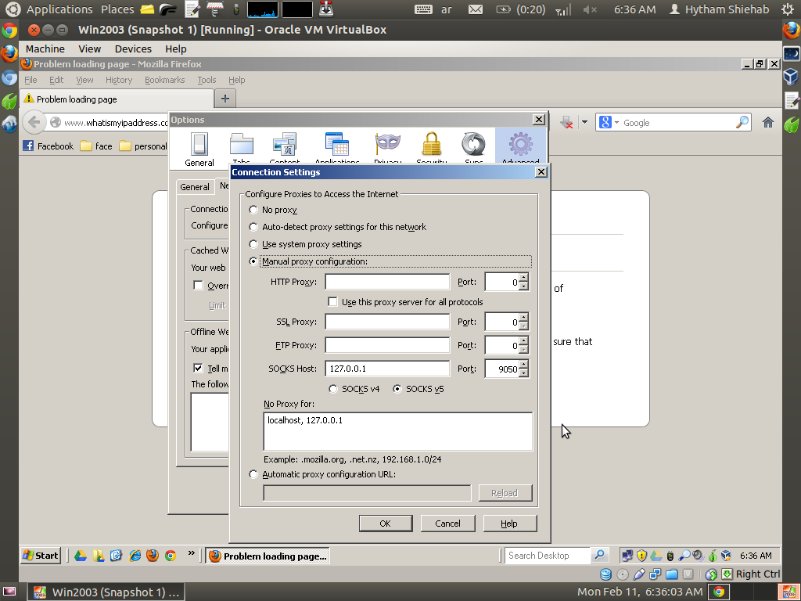The height and width of the screenshot is (601, 801).
Task: Switch to the General tab in Advanced pane
Action: (195, 187)
